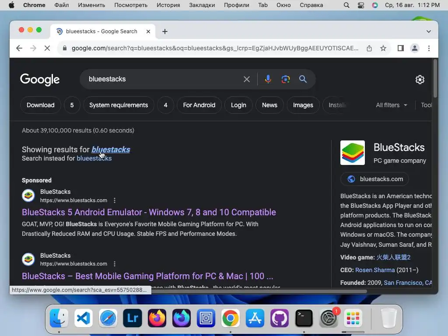Viewport: 448px width, 336px height.
Task: Open the Файл menu
Action: click(61, 5)
